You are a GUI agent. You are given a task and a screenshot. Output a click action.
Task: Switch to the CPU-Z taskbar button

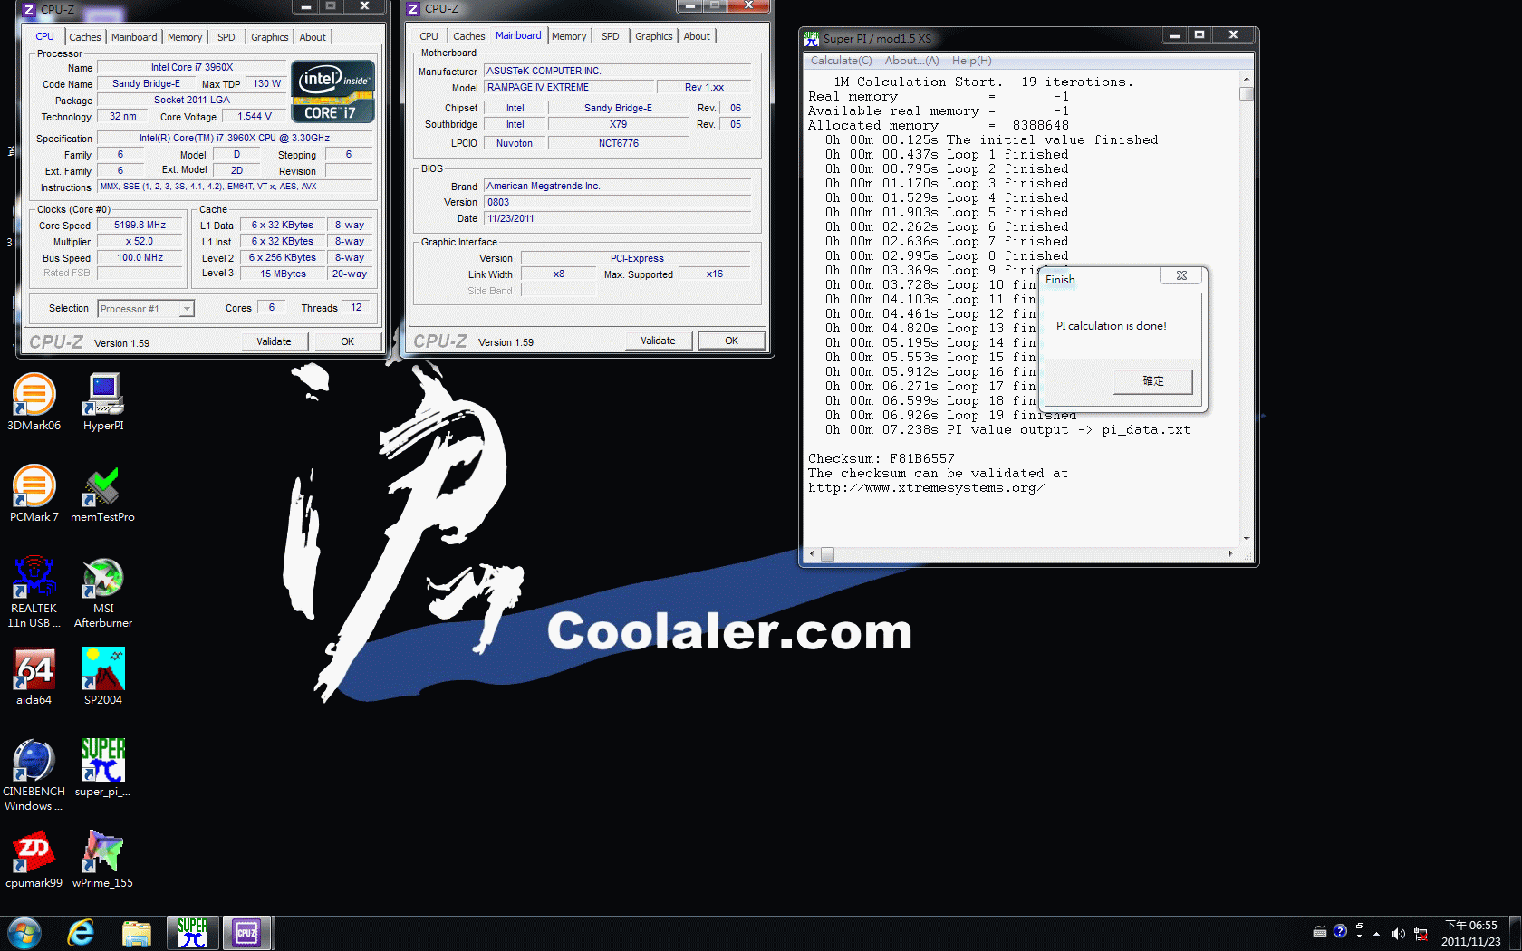tap(246, 933)
